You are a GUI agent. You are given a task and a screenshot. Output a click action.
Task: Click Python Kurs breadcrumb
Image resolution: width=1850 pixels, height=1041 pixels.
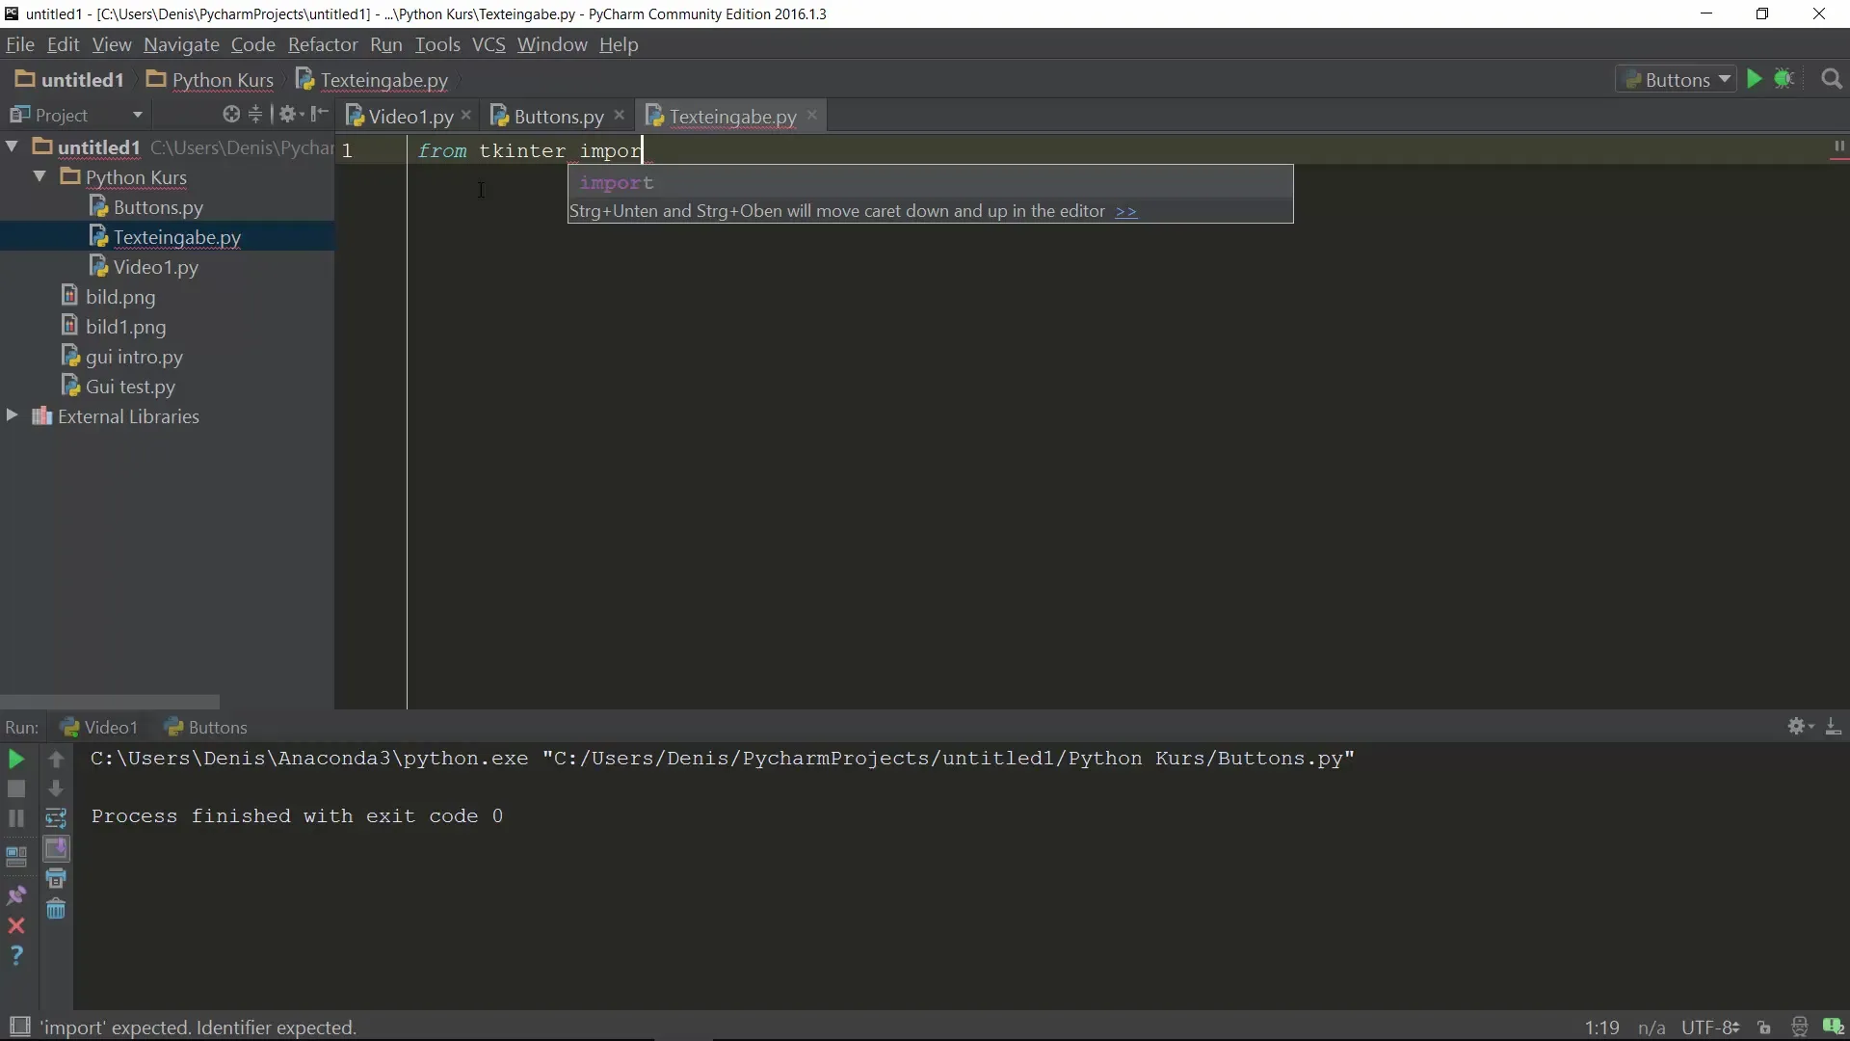210,80
